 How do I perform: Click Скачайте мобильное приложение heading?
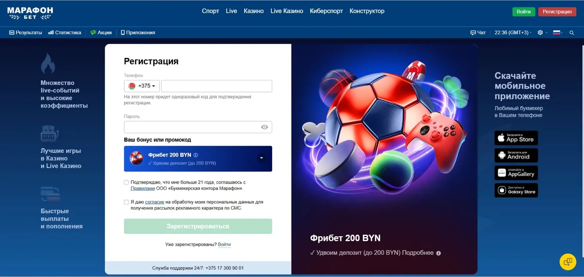(522, 86)
